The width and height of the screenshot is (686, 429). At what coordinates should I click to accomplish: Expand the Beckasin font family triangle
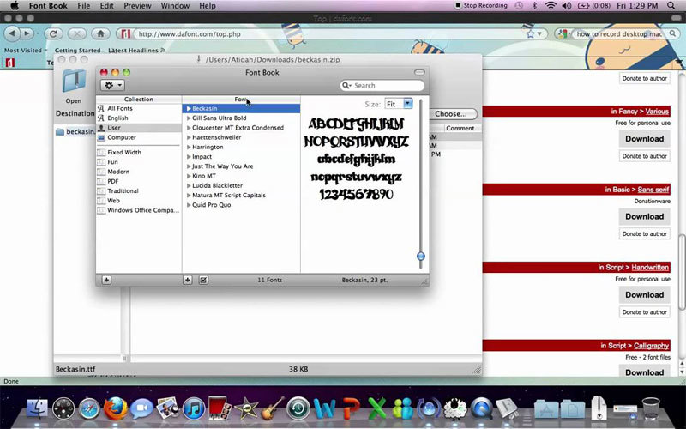click(189, 109)
